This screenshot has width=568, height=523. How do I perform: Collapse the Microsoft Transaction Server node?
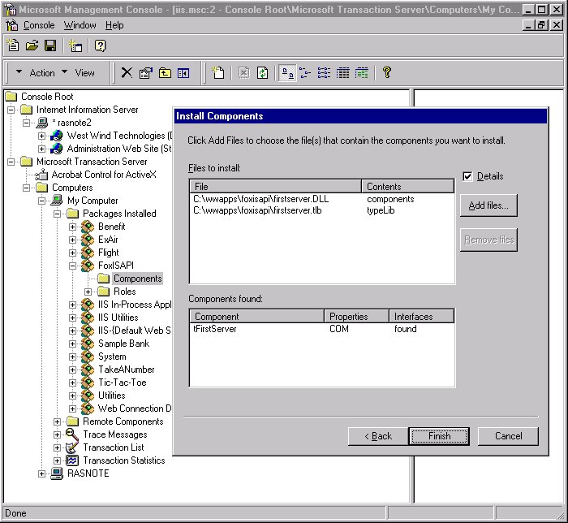click(x=11, y=162)
